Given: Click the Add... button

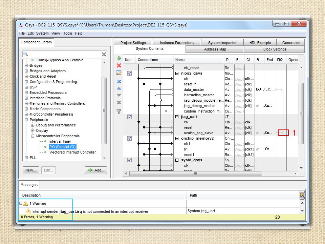Looking at the screenshot, I should (96, 170).
